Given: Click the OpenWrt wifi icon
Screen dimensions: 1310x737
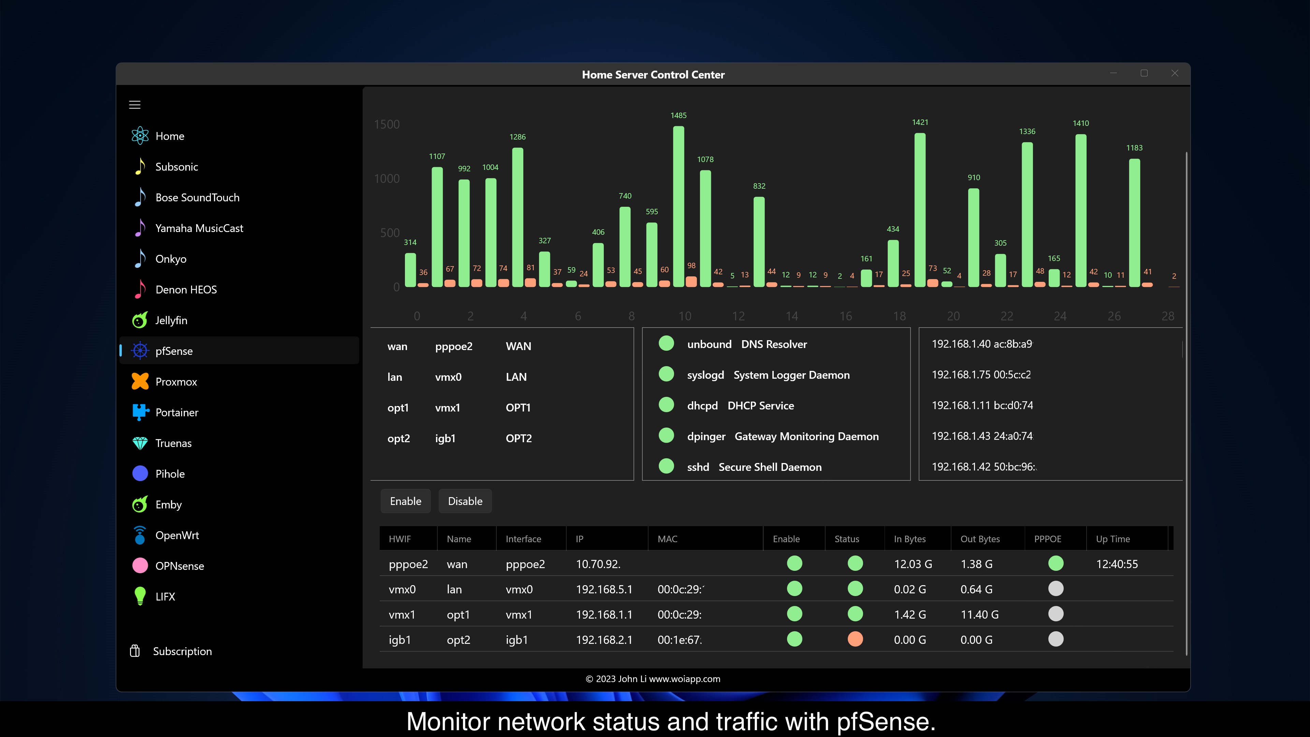Looking at the screenshot, I should [x=140, y=535].
